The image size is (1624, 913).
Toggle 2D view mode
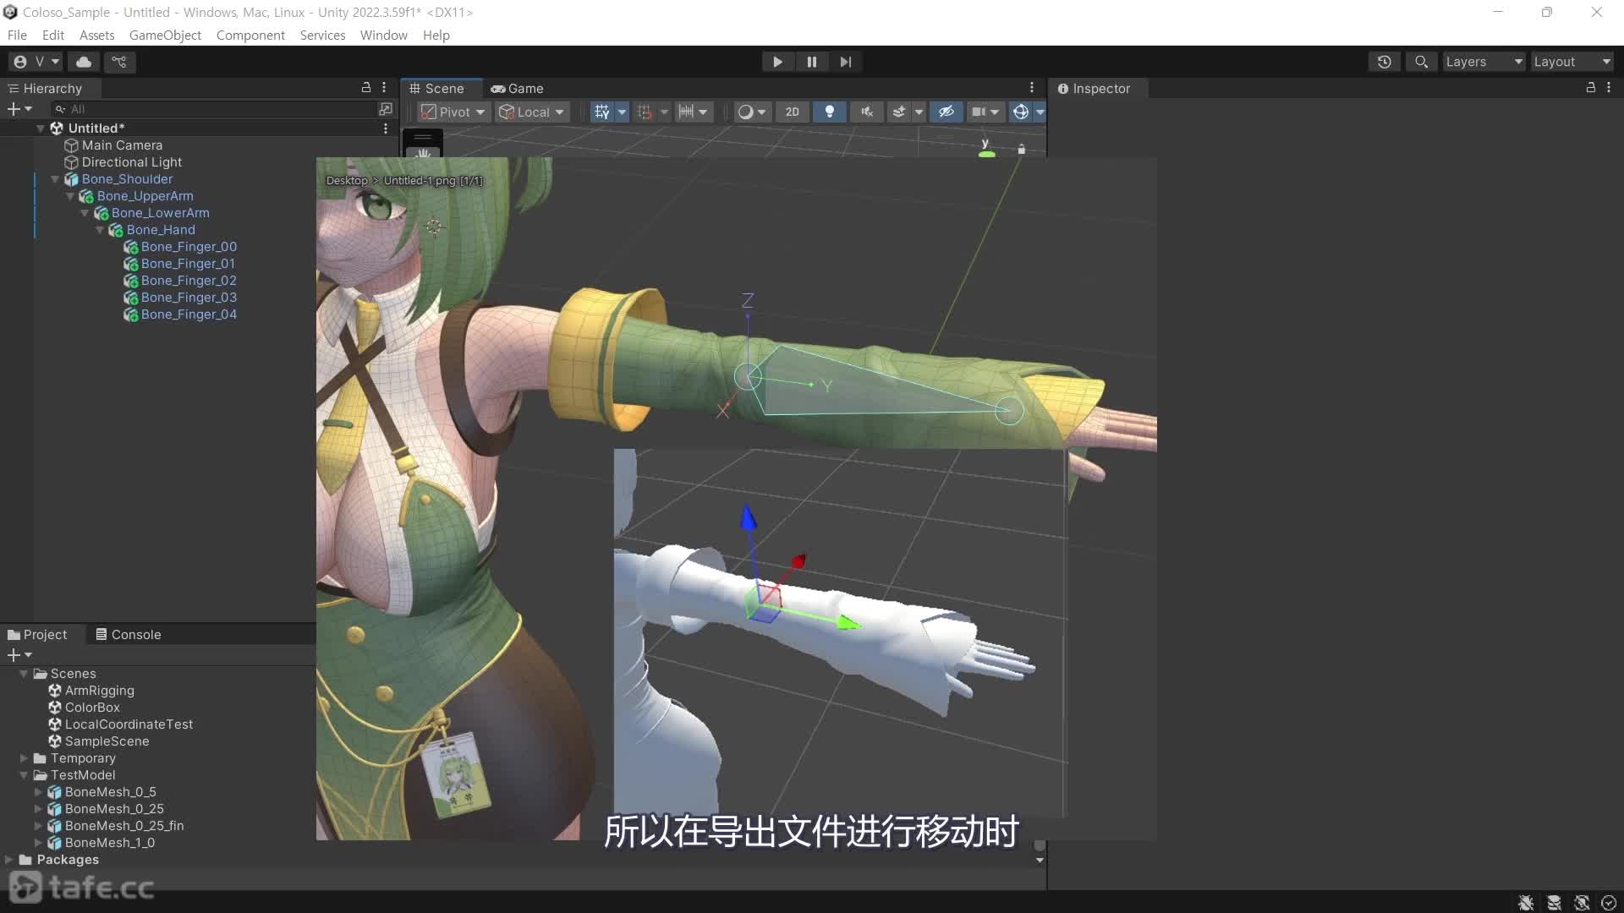[792, 112]
